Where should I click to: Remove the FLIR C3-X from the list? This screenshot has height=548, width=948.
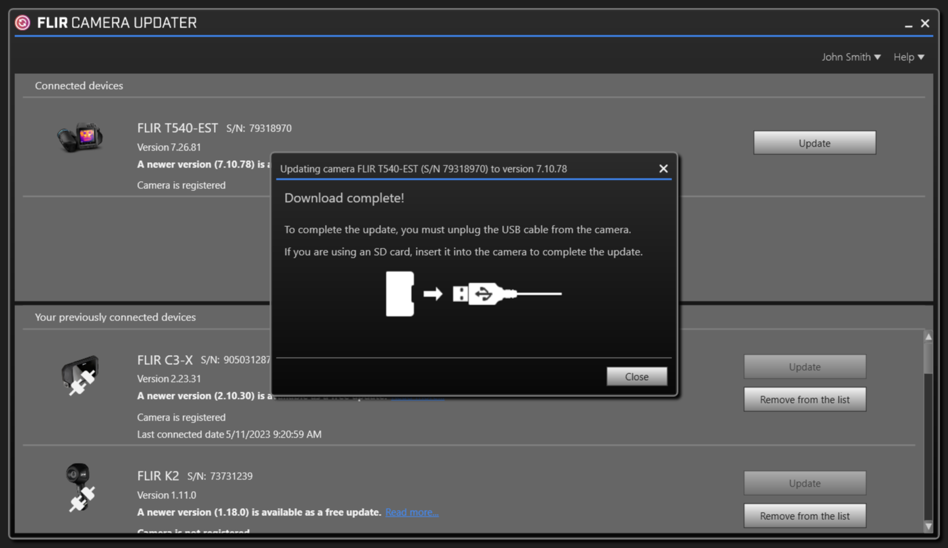(804, 399)
